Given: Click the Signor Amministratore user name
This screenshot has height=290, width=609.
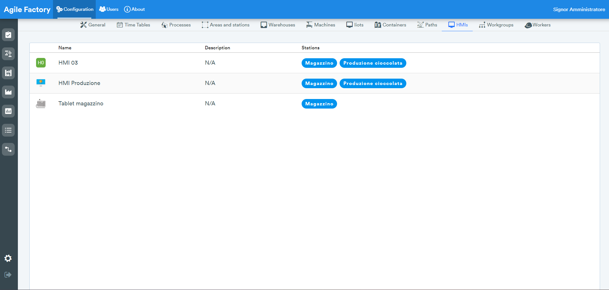Looking at the screenshot, I should point(579,9).
